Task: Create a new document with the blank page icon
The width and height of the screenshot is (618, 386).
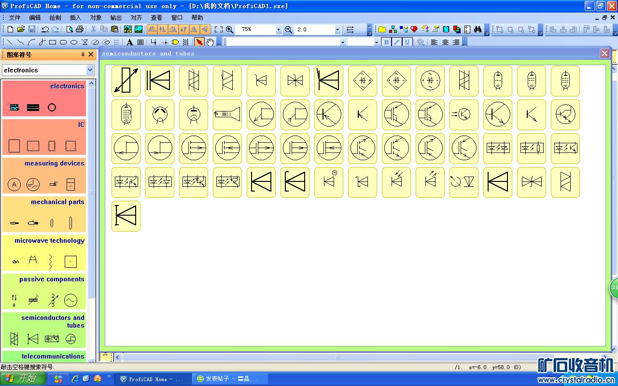Action: pos(11,29)
